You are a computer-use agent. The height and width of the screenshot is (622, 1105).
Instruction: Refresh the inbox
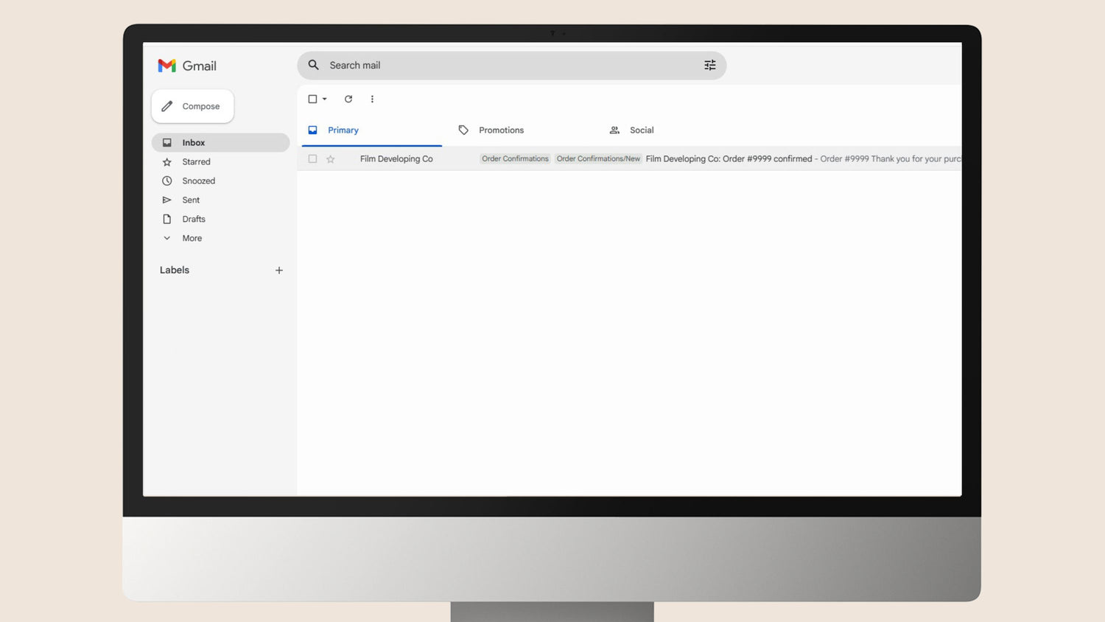tap(348, 99)
